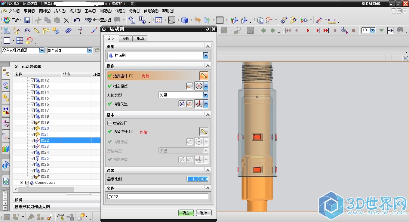This screenshot has width=409, height=222.
Task: Collapse the 类型 section
Action: tap(208, 46)
